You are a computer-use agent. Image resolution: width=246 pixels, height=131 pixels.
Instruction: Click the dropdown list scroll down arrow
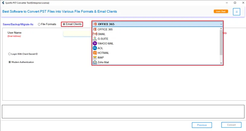coord(221,63)
